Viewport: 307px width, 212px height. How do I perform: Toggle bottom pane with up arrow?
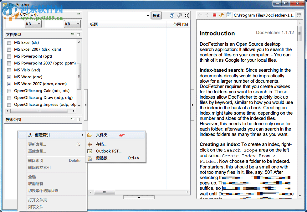click(139, 197)
